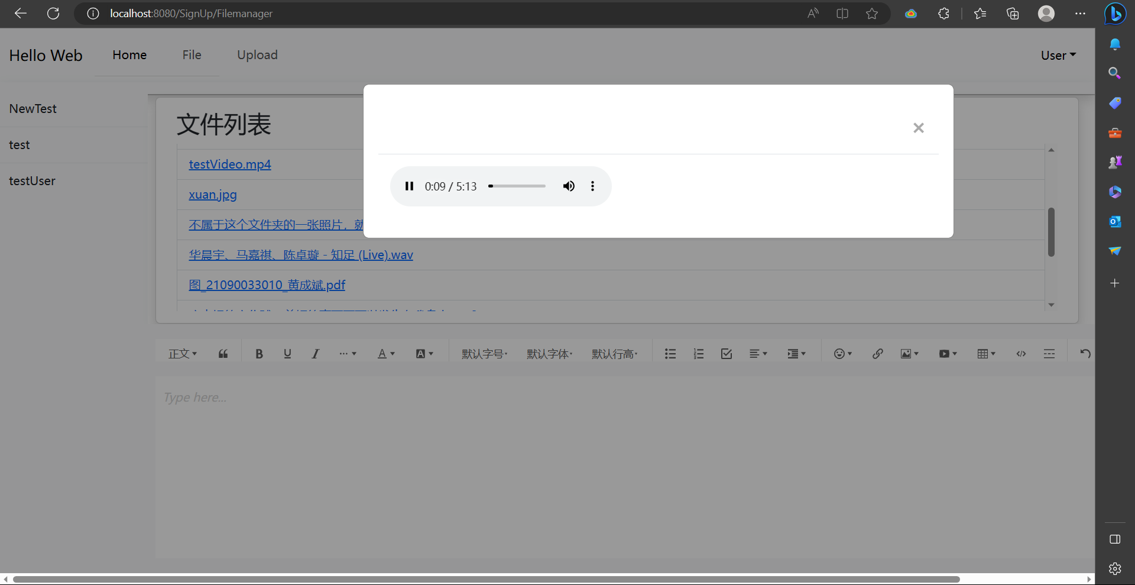Screen dimensions: 1135x585
Task: Open the 正文 heading style dropdown
Action: tap(182, 354)
